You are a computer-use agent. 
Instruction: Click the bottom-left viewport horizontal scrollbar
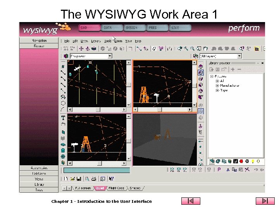[x=97, y=163]
